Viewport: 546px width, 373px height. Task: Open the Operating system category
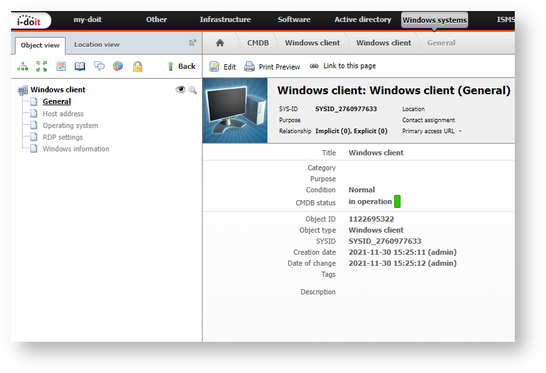(70, 125)
